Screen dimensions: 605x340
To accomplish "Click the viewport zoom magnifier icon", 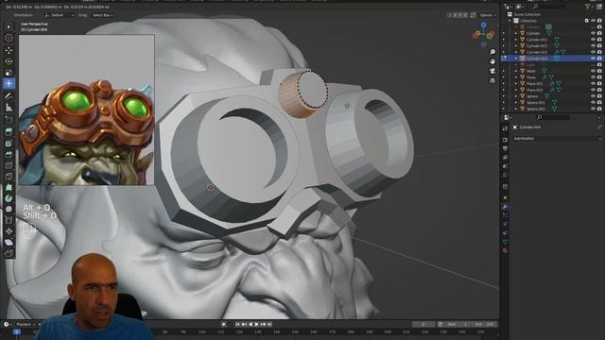I will (x=493, y=52).
